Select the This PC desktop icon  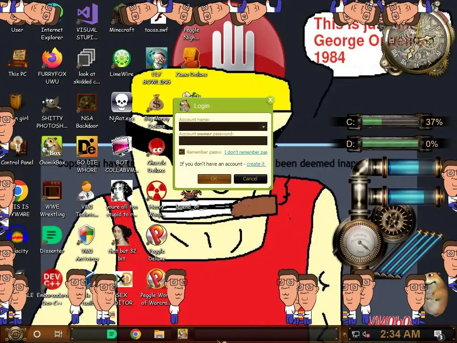(17, 63)
